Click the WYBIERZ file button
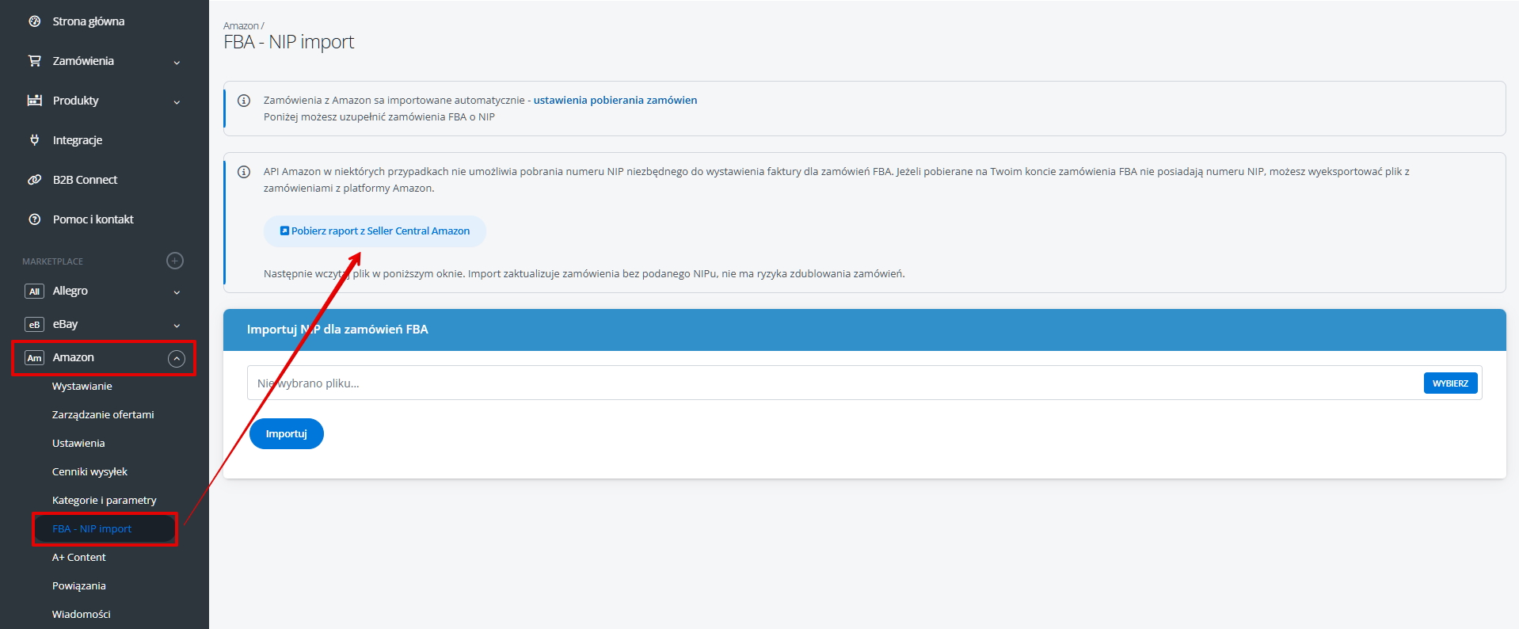This screenshot has height=629, width=1519. [1450, 383]
